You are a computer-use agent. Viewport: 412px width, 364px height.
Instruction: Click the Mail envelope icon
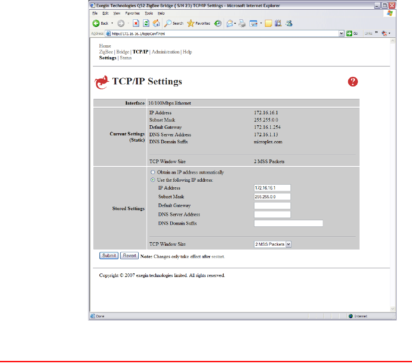(x=230, y=23)
